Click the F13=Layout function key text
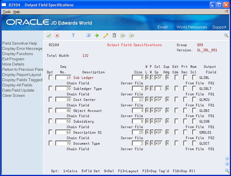Image resolution: width=231 pixels, height=176 pixels. point(128,171)
